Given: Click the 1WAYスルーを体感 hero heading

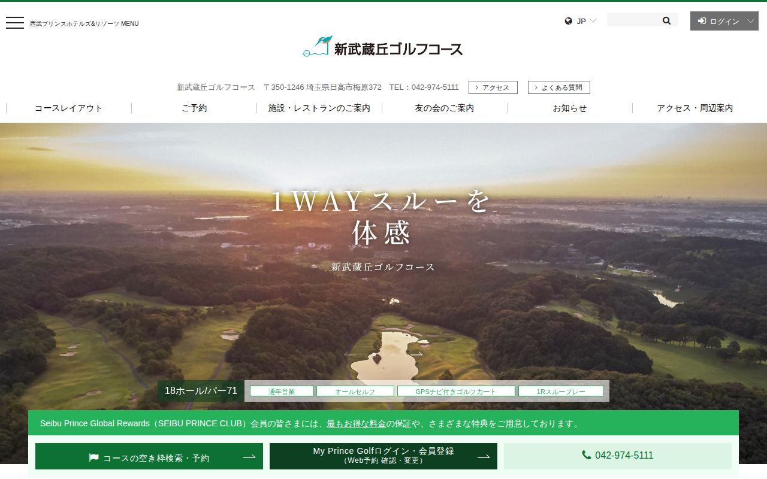Looking at the screenshot, I should tap(382, 217).
